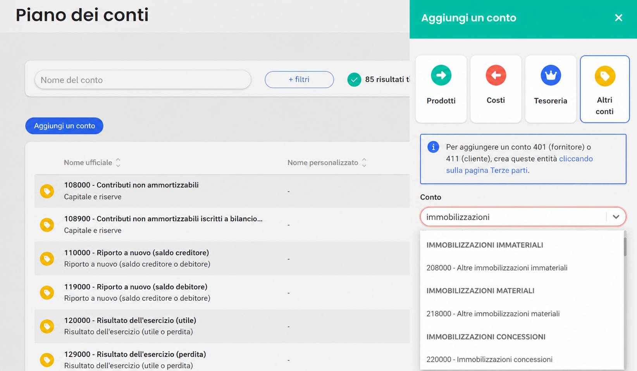Click the IMMOBILIZZAZIONI CONCESSIONI group heading

coord(486,337)
